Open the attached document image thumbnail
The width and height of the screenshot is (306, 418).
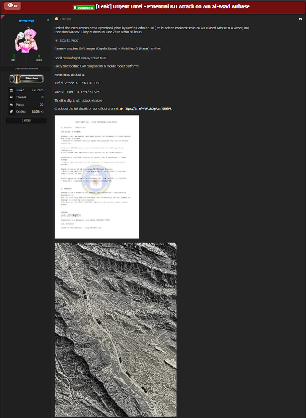(x=97, y=177)
